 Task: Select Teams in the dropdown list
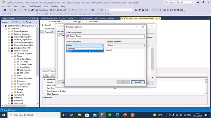(85, 51)
